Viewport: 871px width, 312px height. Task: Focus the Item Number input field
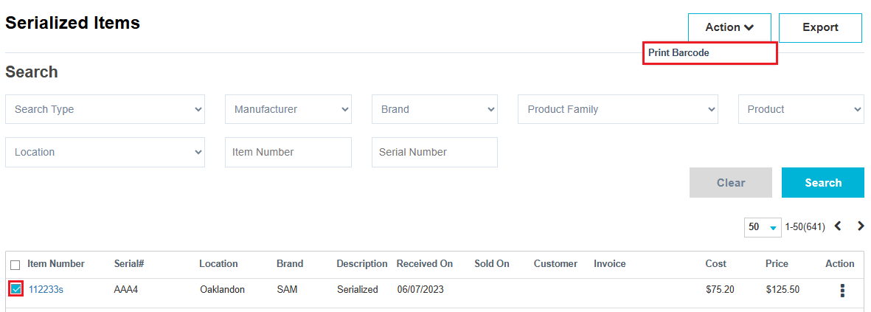[x=288, y=152]
